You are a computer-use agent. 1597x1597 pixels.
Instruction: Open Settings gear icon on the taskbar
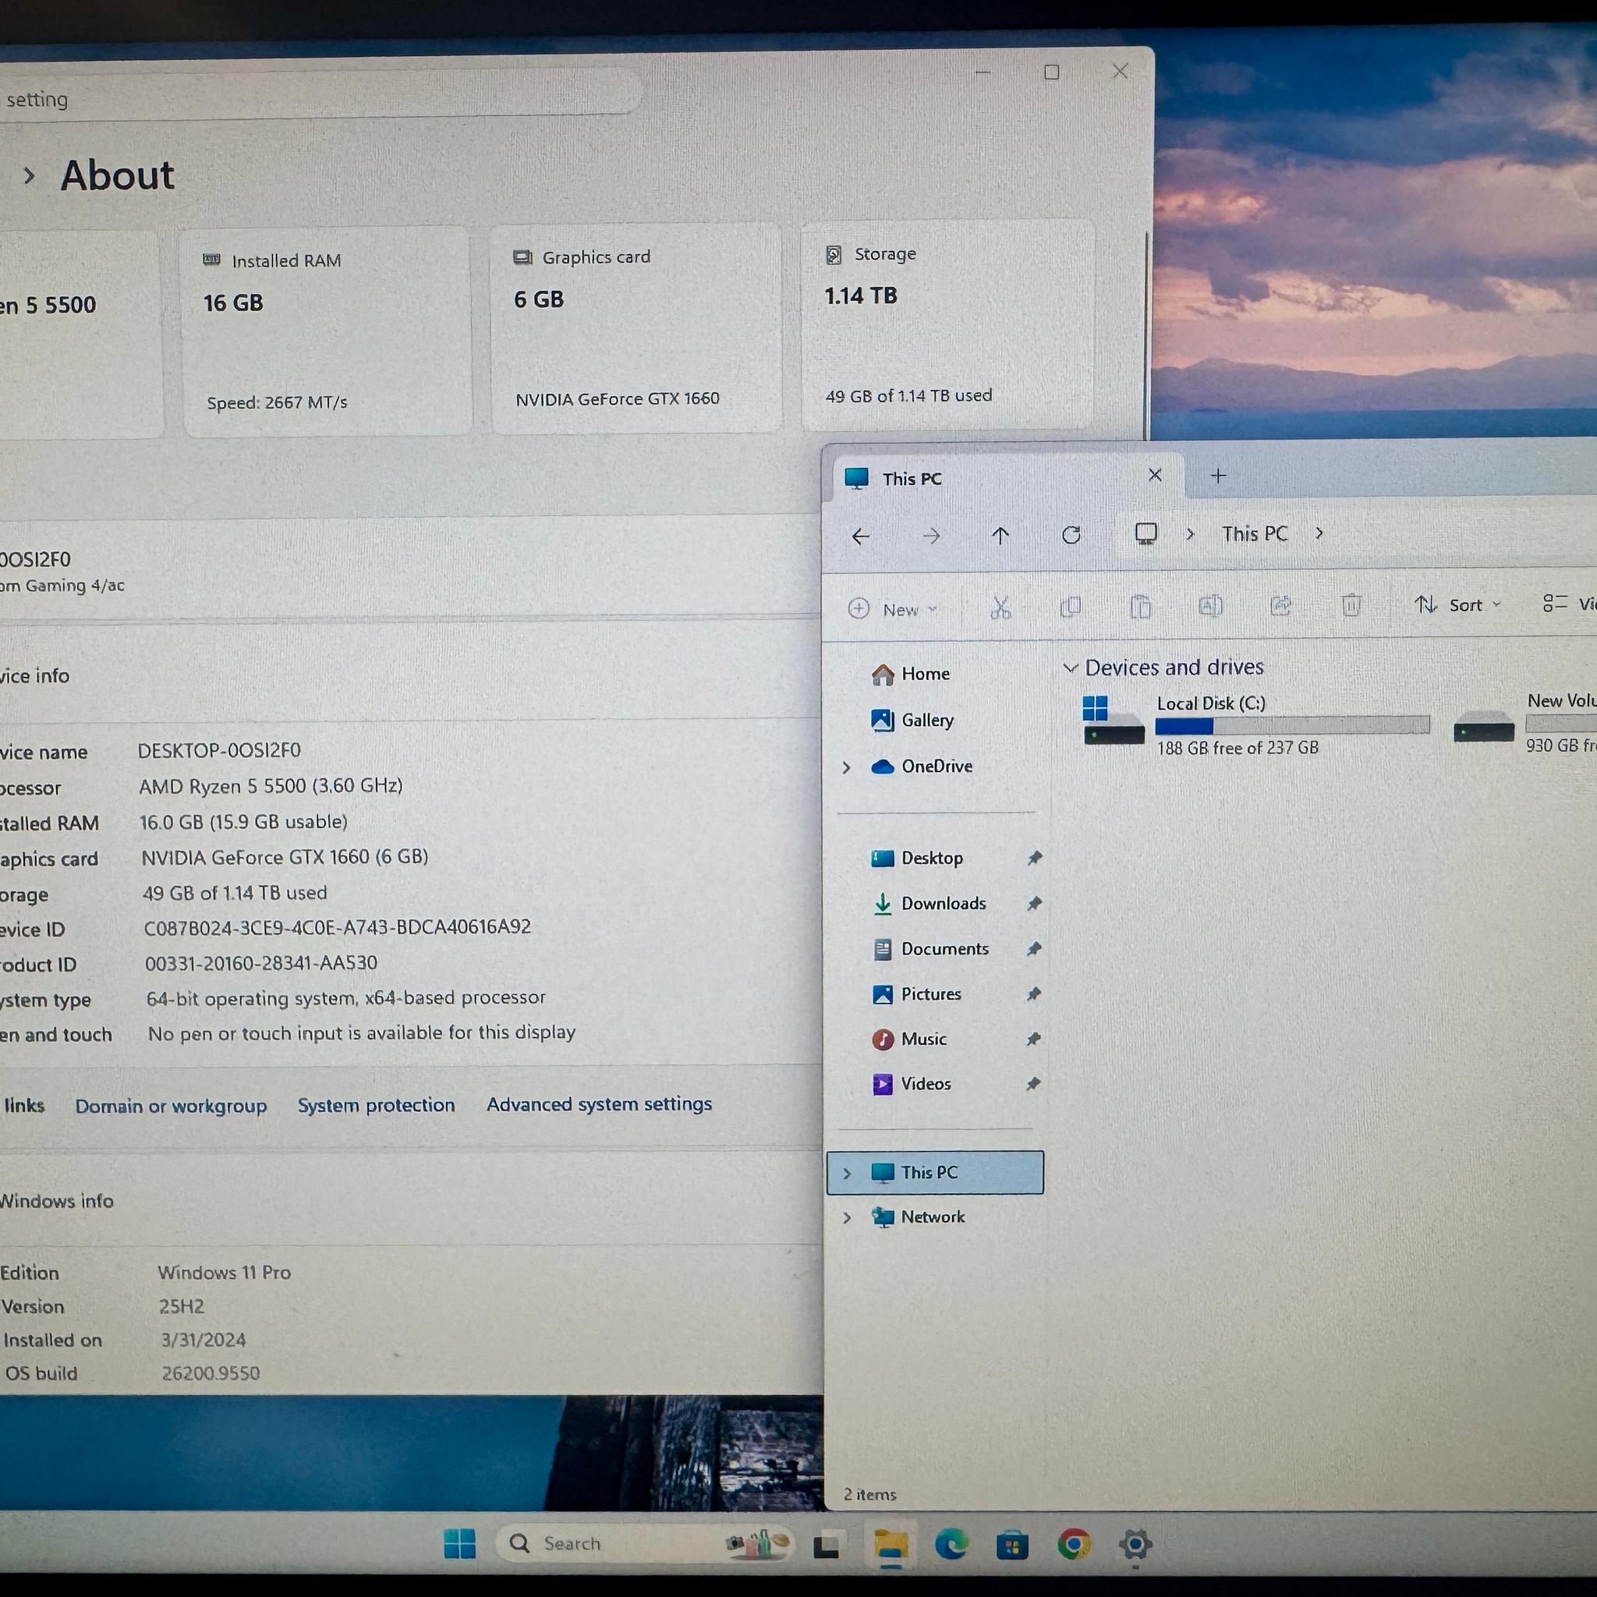[x=1135, y=1543]
